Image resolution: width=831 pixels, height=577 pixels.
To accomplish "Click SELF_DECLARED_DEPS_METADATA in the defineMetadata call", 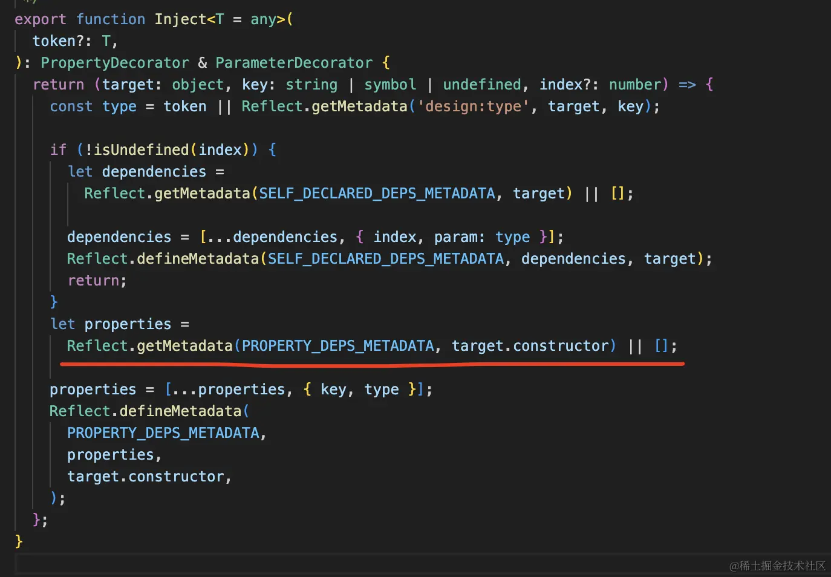I will click(386, 259).
